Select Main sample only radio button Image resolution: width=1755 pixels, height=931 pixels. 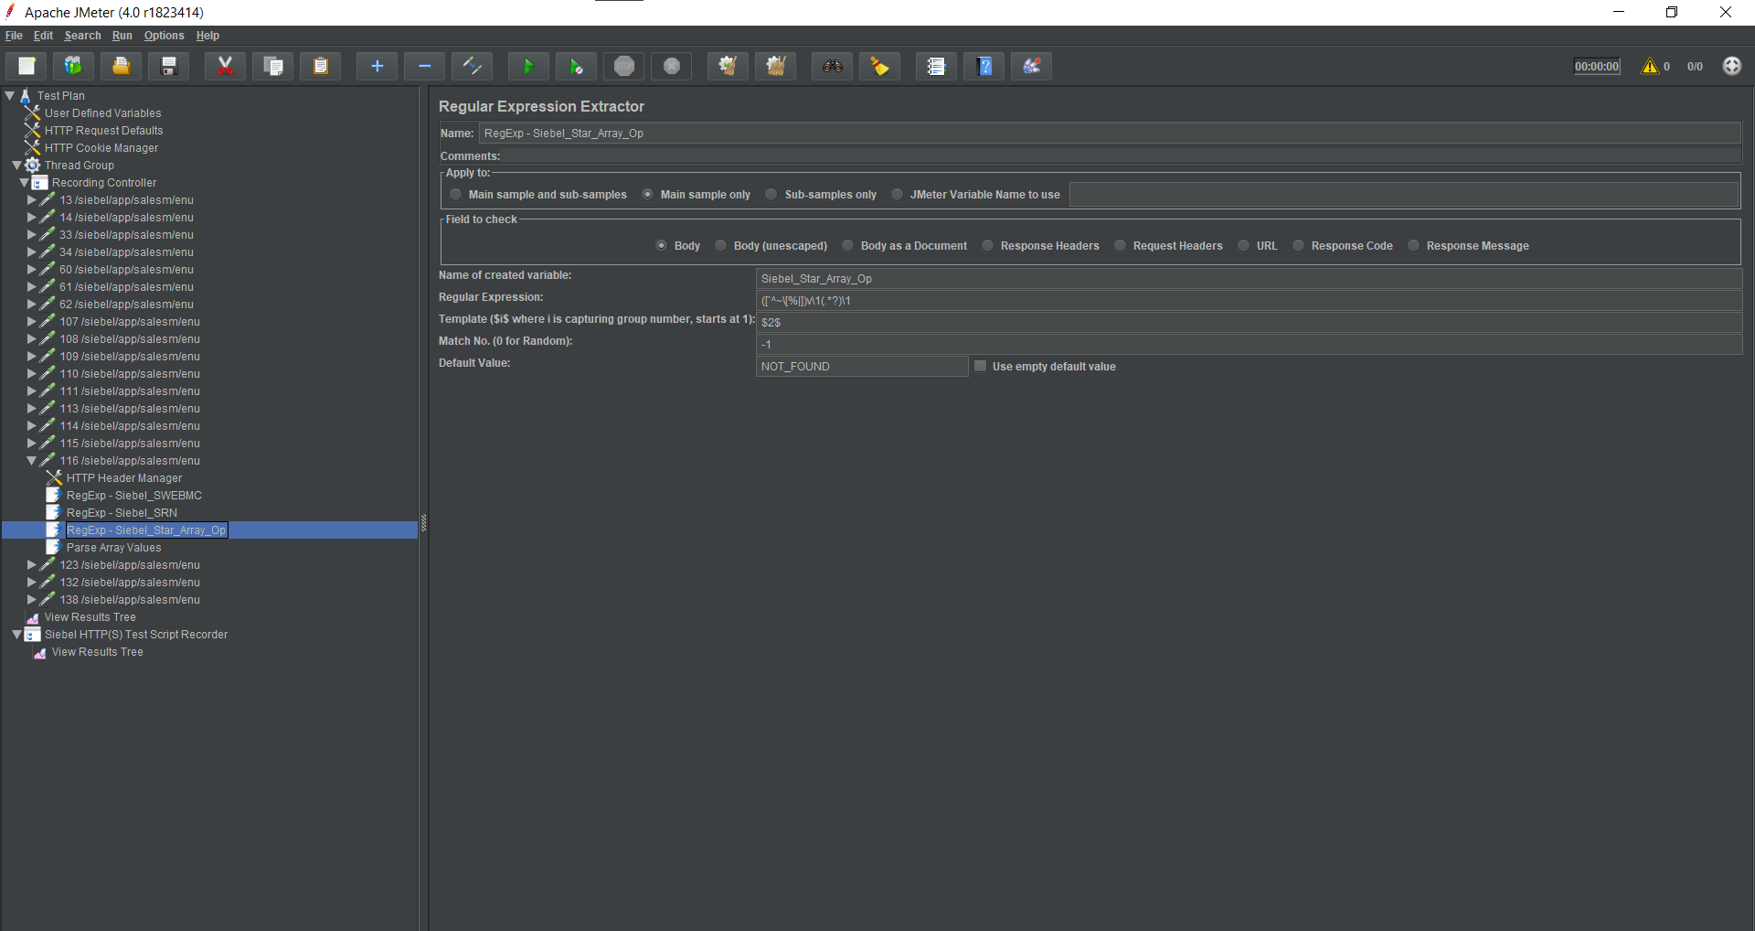click(x=648, y=194)
